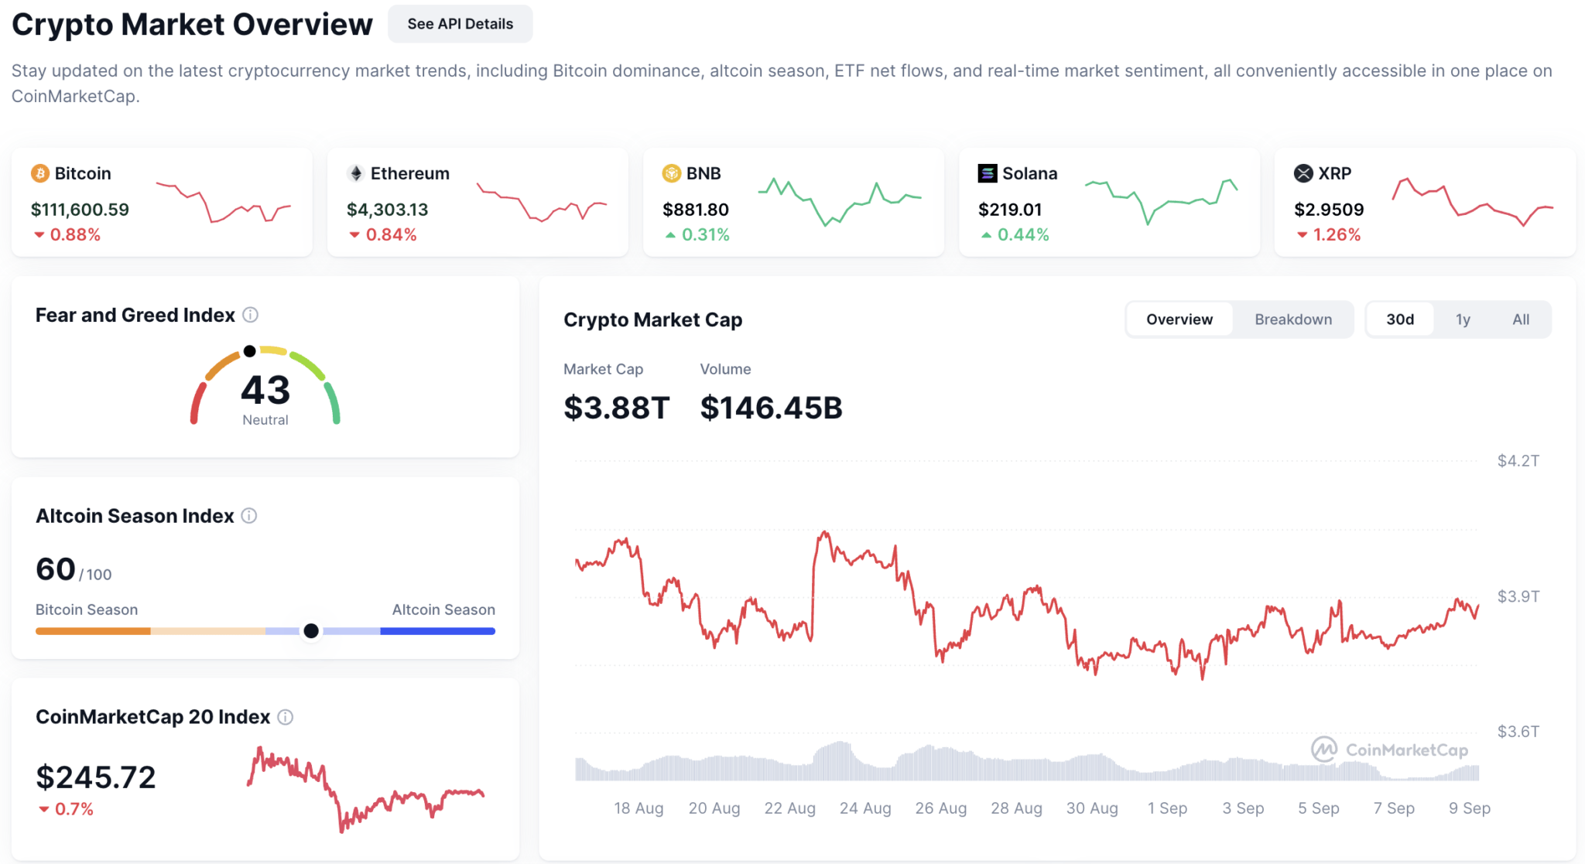The image size is (1585, 864).
Task: Click the Ethereum logo icon
Action: click(x=356, y=173)
